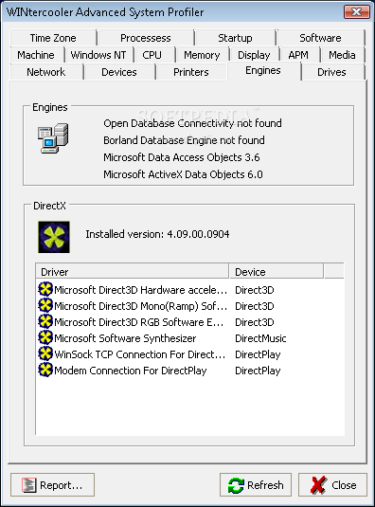Select 'Microsoft Software Synthesizer' text

[x=125, y=338]
